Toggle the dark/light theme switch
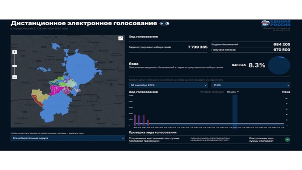This screenshot has width=302, height=170. 164,24
